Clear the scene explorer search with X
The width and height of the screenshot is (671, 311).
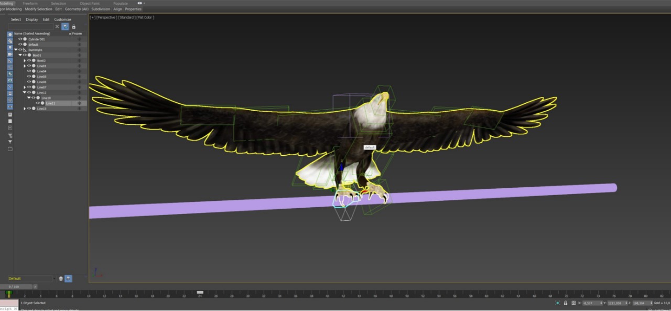click(57, 27)
